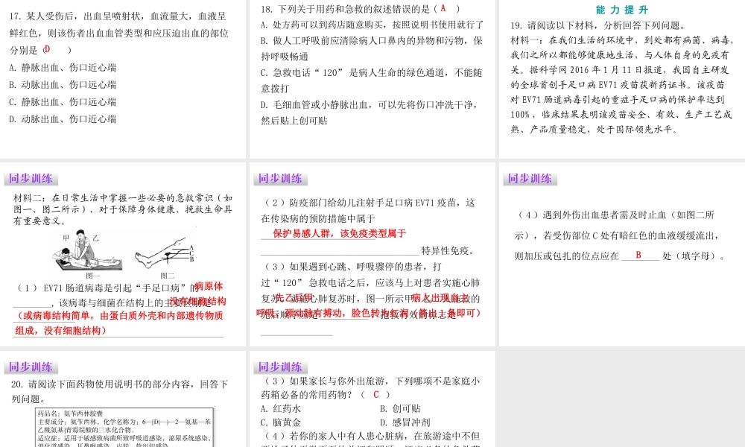Click the 同步训练 label above question 20

tap(31, 367)
